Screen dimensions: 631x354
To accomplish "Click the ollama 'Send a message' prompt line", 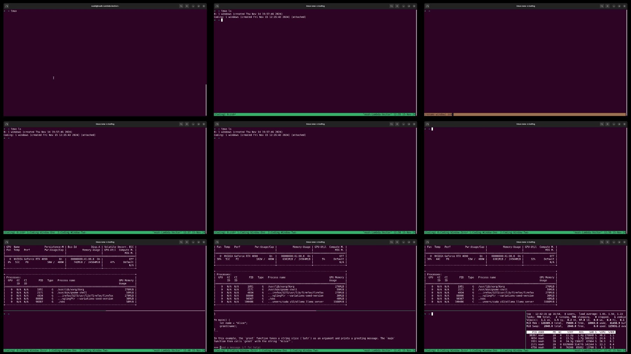I will (x=237, y=347).
